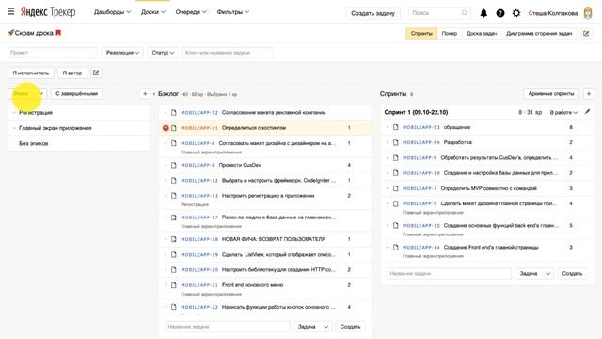The width and height of the screenshot is (602, 339).
Task: Open user avatar of Стеша Колпакова
Action: pyautogui.click(x=588, y=13)
